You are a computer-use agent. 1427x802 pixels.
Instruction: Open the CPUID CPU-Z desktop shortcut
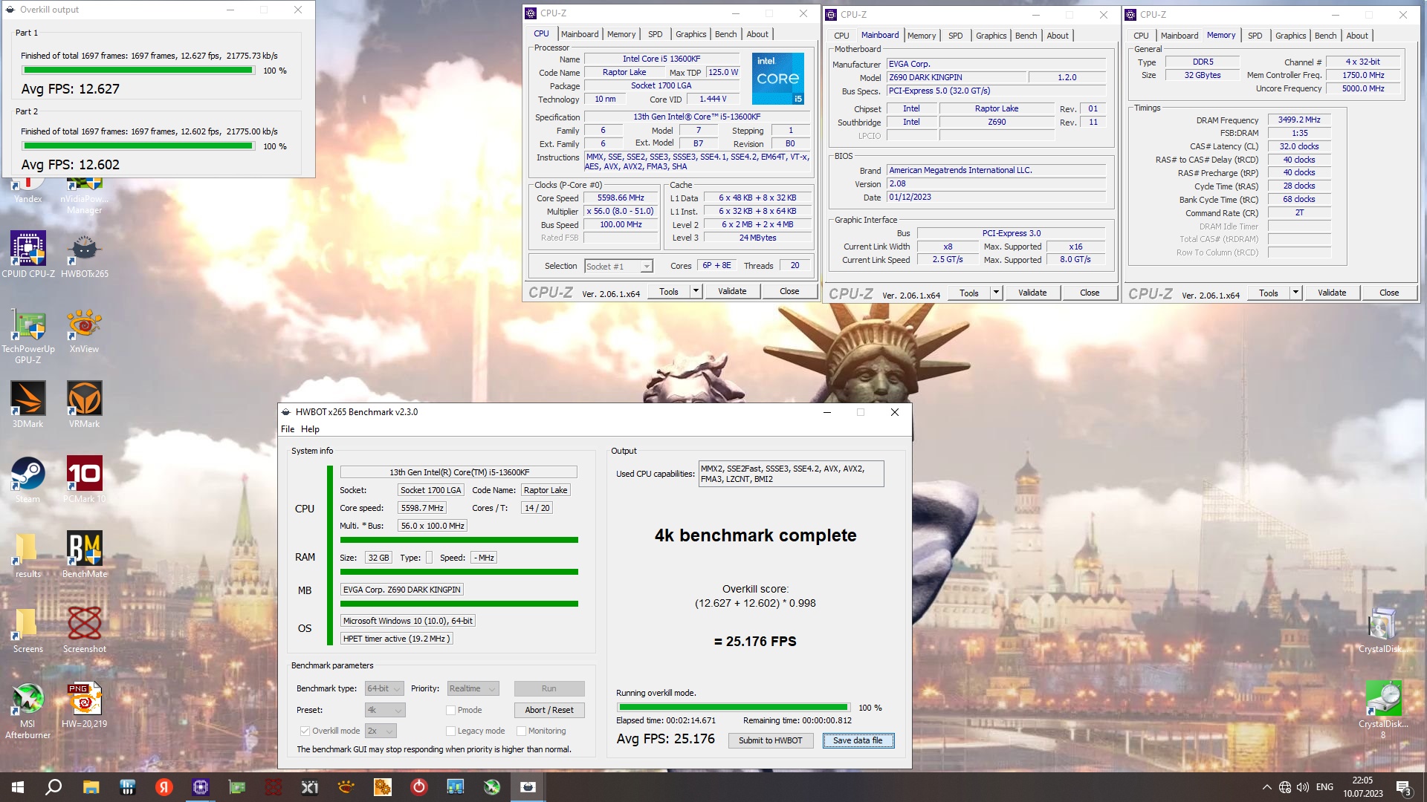[28, 254]
